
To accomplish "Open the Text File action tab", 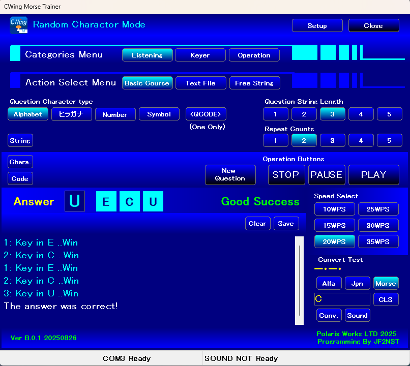I will [200, 83].
